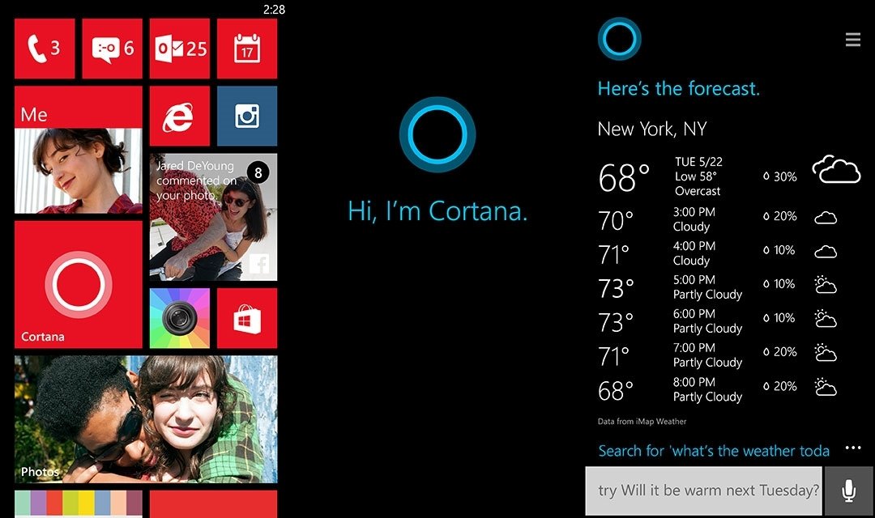Image resolution: width=875 pixels, height=518 pixels.
Task: Click the 6:00 PM Partly Cloudy row
Action: coord(718,322)
